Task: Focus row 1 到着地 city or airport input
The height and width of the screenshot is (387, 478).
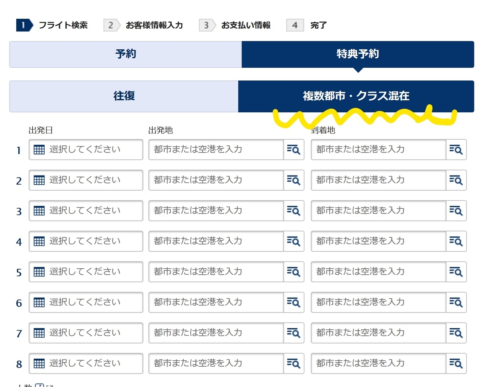Action: [378, 149]
